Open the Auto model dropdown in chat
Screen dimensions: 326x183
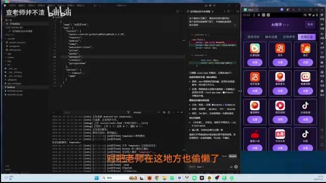pos(200,167)
